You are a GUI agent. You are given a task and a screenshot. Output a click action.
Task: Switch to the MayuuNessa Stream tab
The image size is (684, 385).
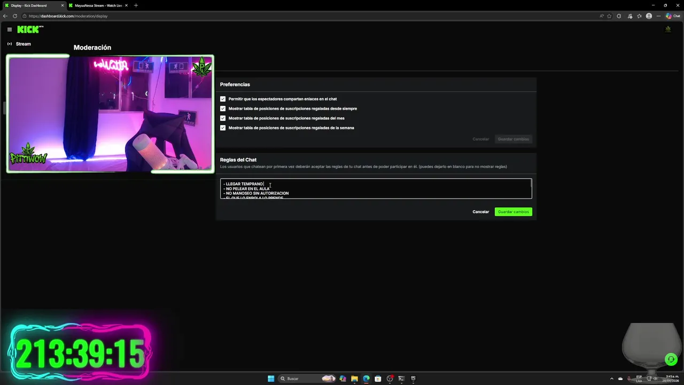pos(98,5)
